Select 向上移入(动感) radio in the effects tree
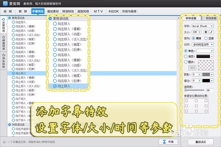Viewport: 221px width, 147px height. 13,82
